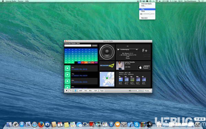Select the Sa weather forecast icon
The image size is (206, 129).
(x=126, y=79)
